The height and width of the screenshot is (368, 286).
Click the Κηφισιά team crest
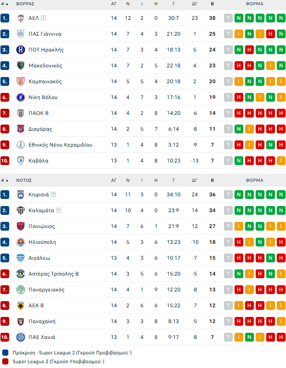20,195
